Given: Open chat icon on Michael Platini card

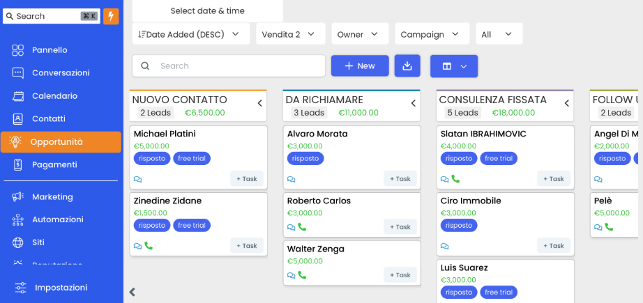Looking at the screenshot, I should pyautogui.click(x=138, y=179).
